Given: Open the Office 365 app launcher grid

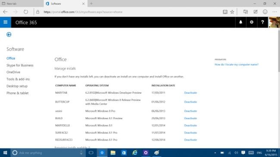Looking at the screenshot, I should click(5, 22).
